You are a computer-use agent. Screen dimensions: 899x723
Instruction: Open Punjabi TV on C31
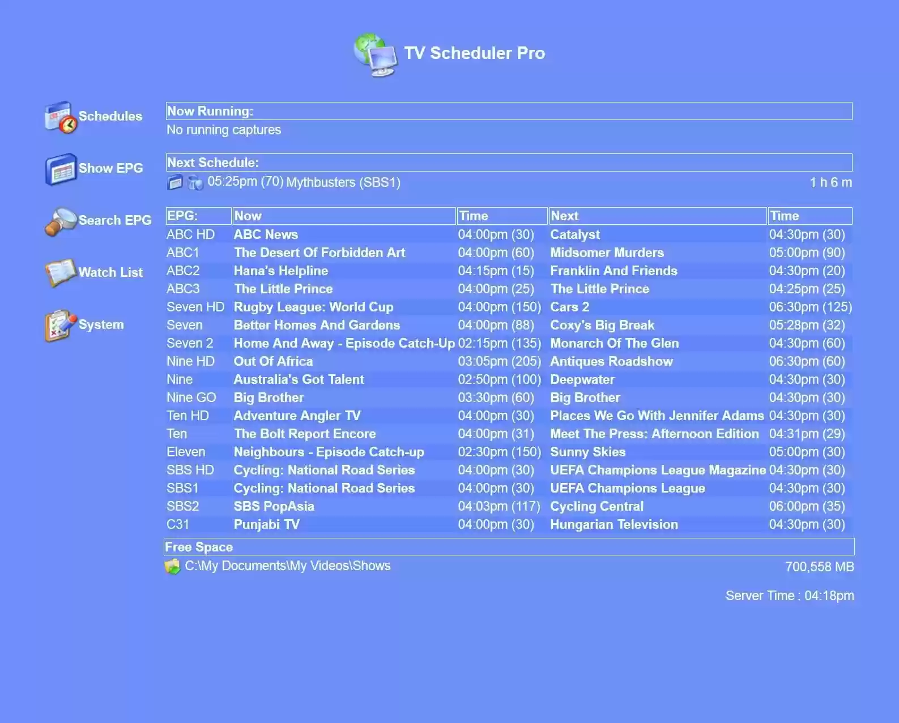(x=267, y=524)
